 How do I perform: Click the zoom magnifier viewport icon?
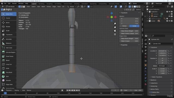(x=115, y=24)
